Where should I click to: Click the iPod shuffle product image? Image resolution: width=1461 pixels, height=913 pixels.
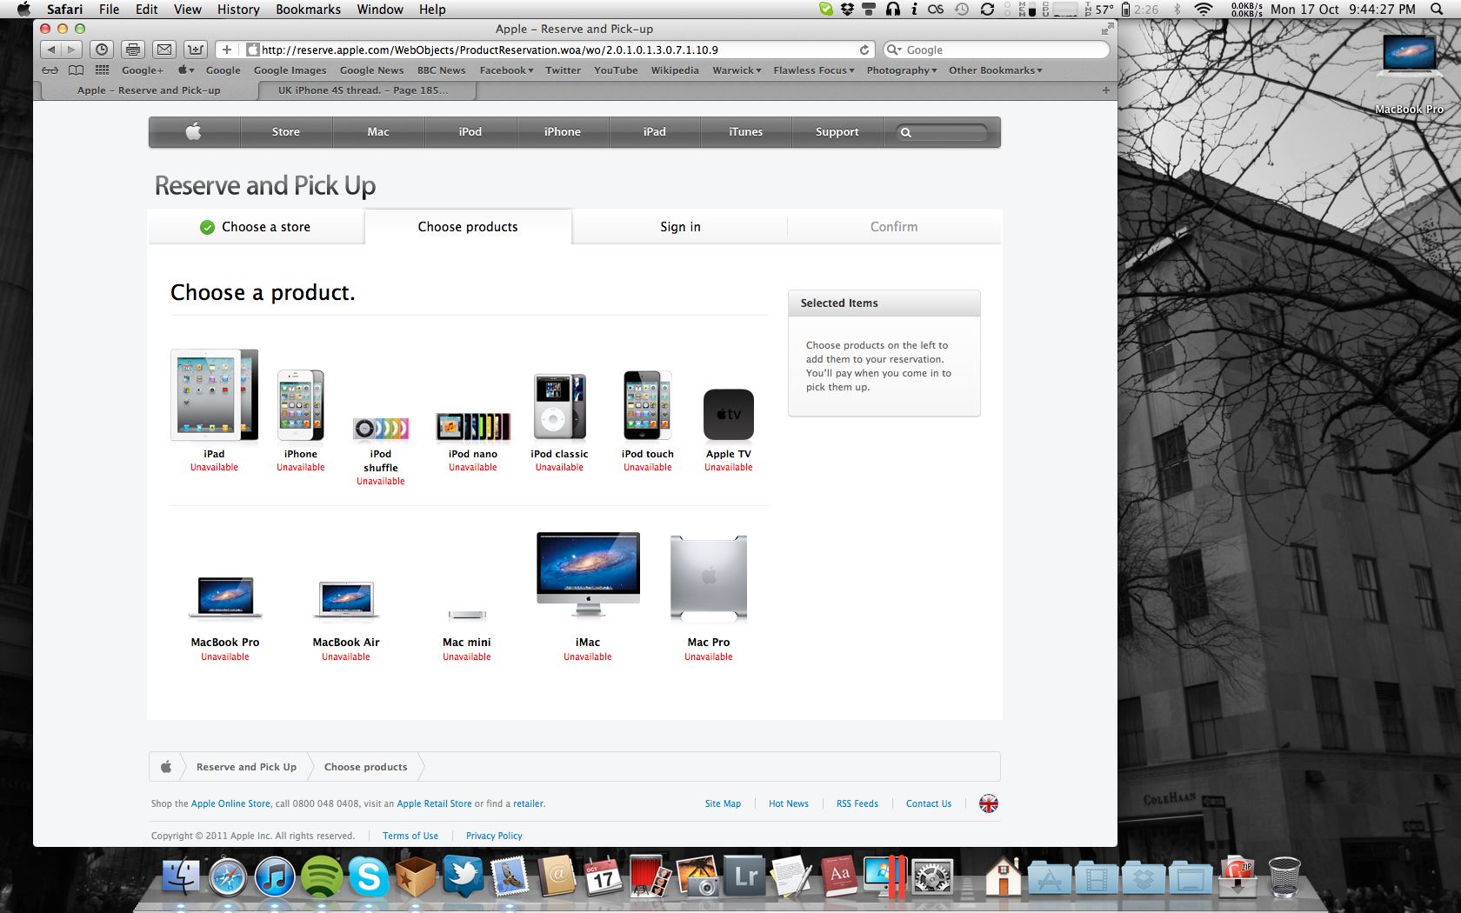[381, 429]
